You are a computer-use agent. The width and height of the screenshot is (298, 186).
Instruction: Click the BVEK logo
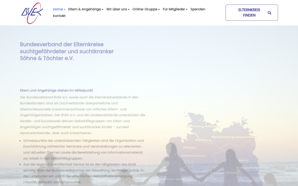click(x=32, y=13)
